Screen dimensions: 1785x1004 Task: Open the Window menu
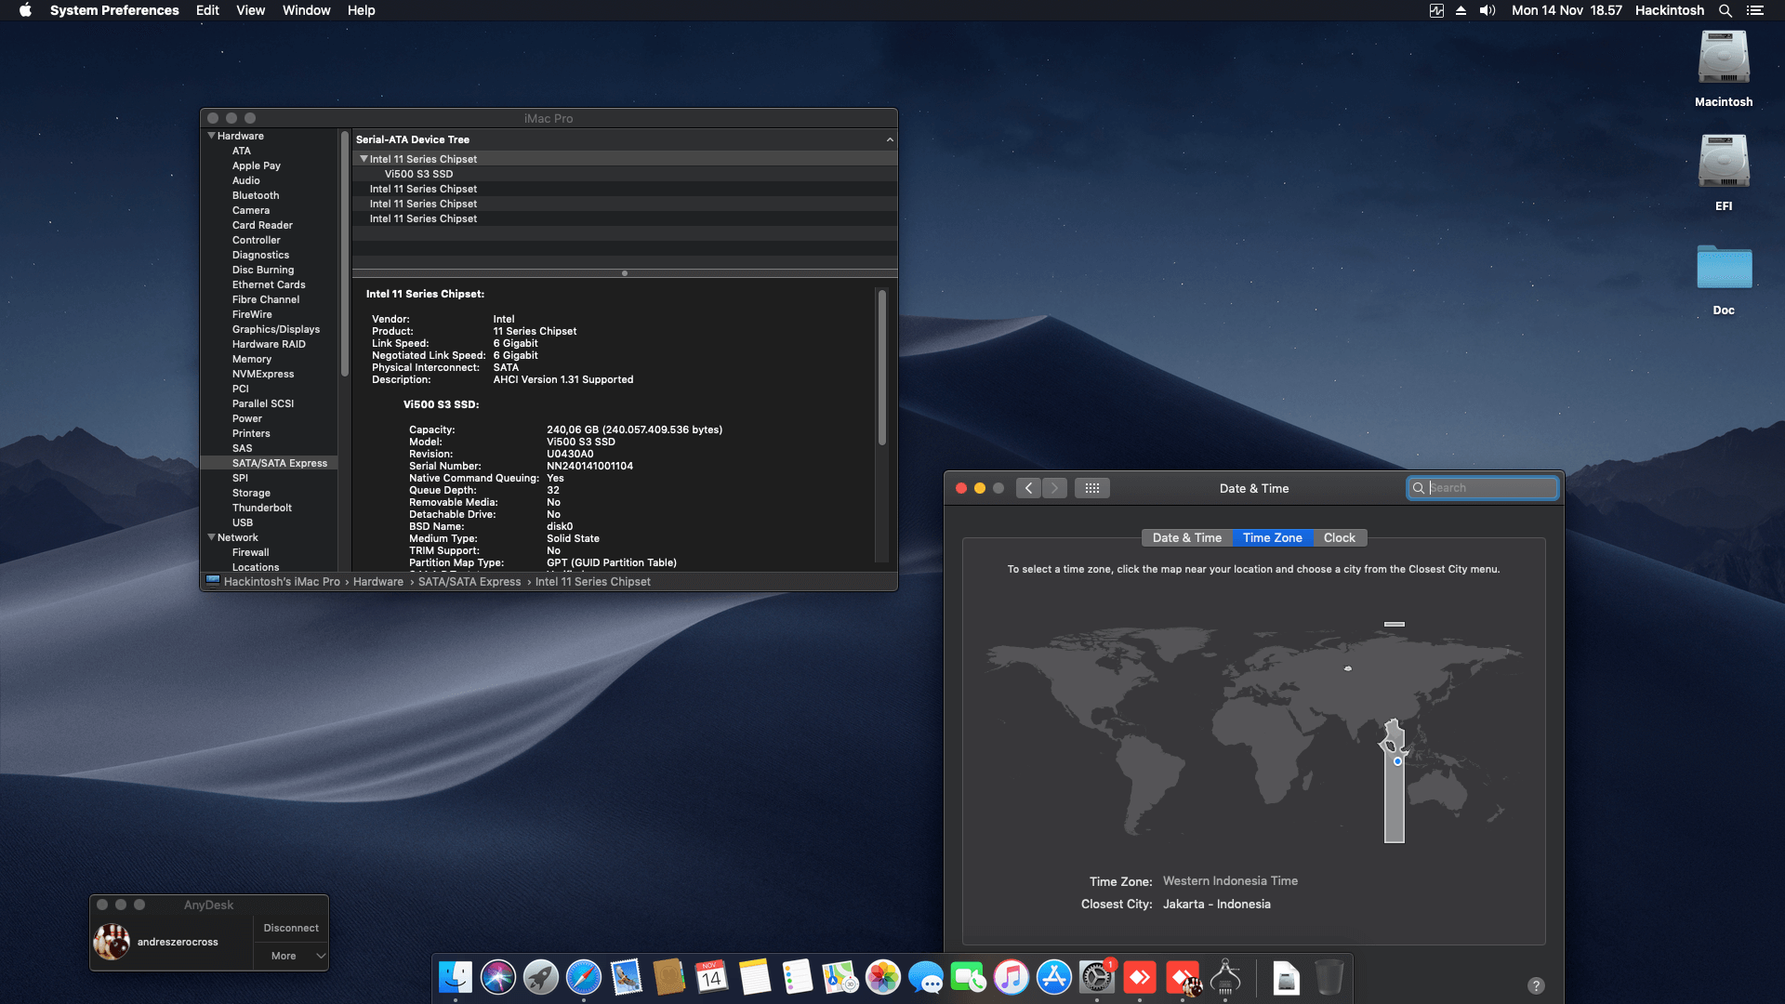click(306, 10)
